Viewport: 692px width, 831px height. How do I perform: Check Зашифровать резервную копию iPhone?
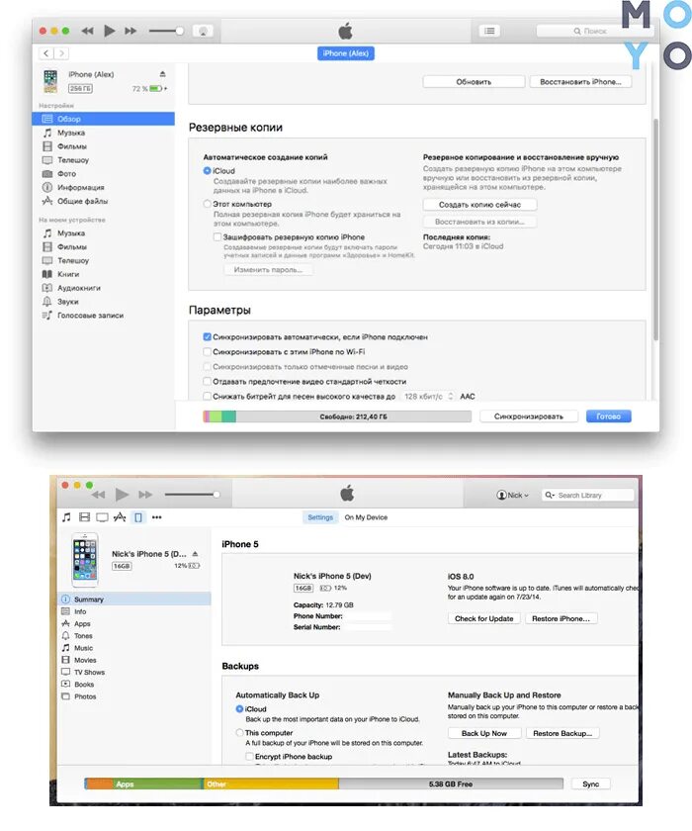pyautogui.click(x=217, y=236)
